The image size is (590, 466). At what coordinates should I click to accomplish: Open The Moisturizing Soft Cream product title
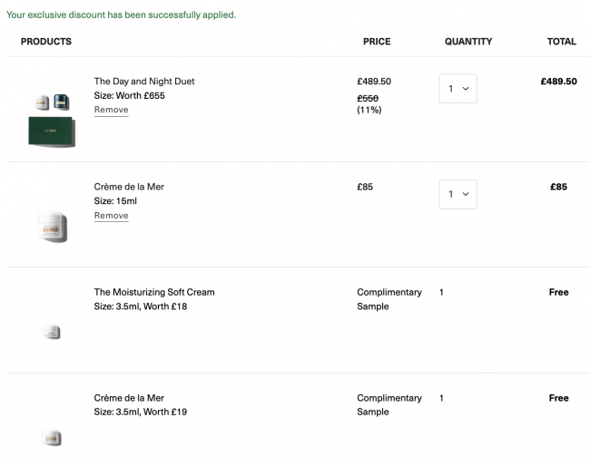click(154, 292)
